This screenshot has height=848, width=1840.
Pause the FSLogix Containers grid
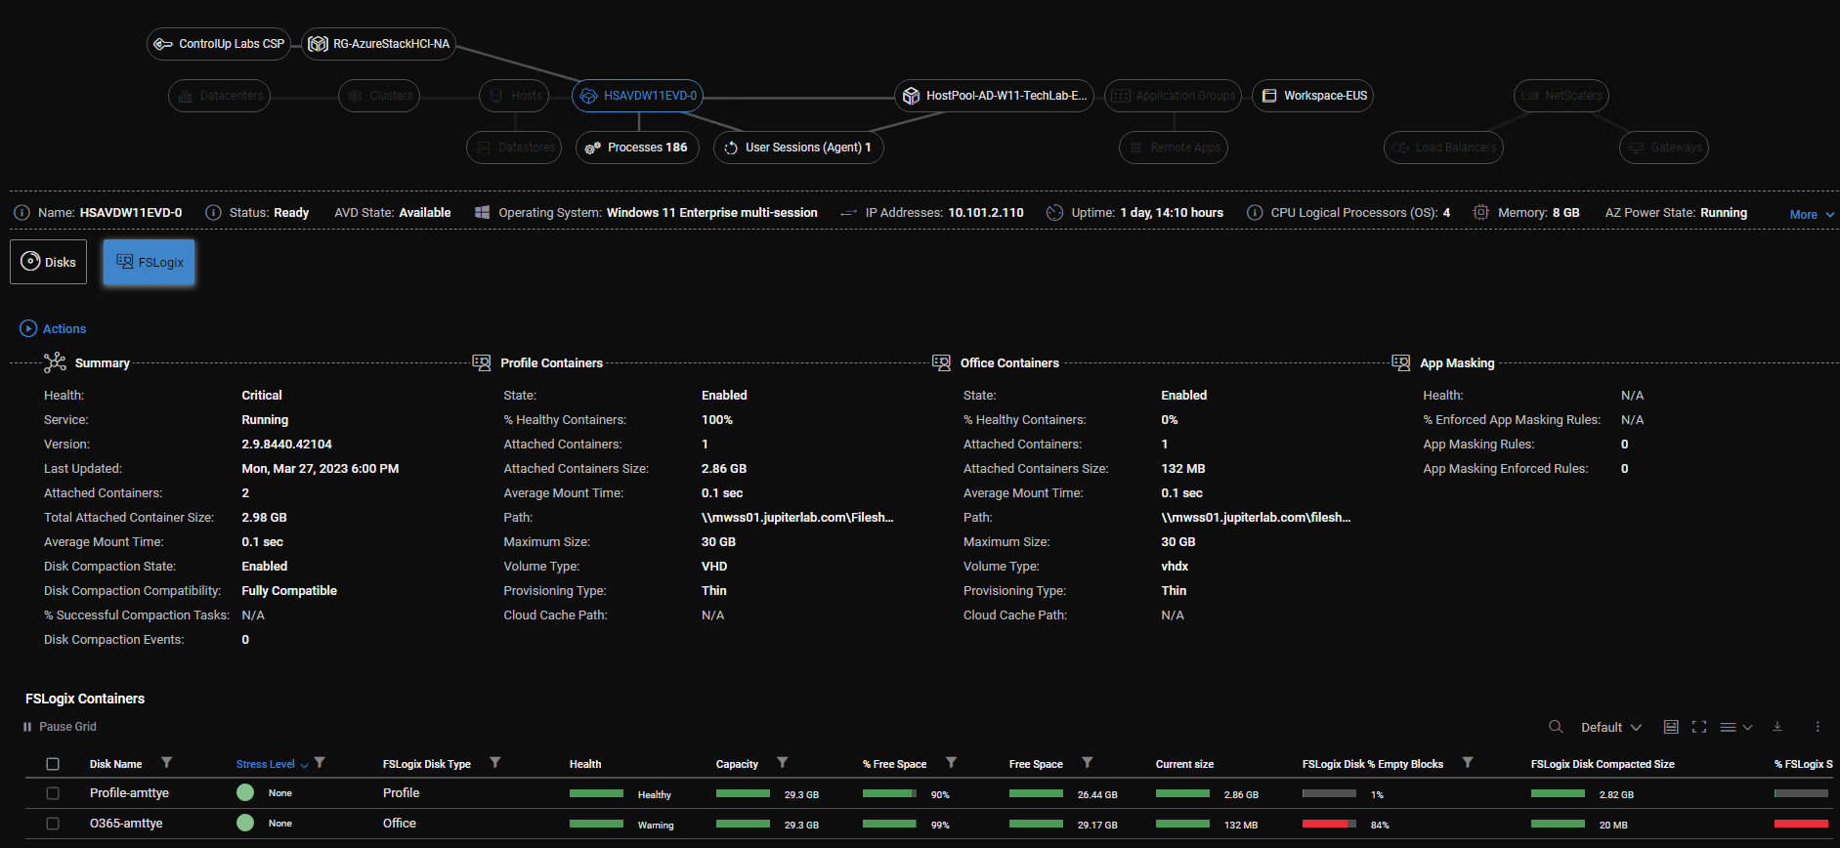(60, 727)
